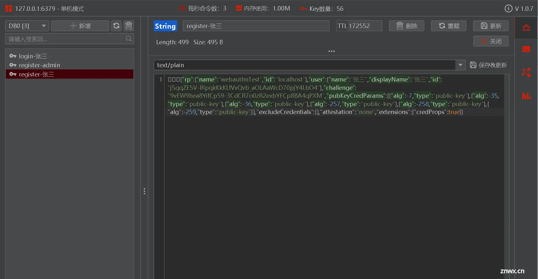Image resolution: width=538 pixels, height=279 pixels.
Task: Open the cluster nodes icon in the sidebar
Action: tap(526, 72)
